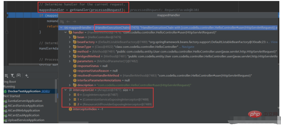This screenshot has width=281, height=125.
Task: Click the responseStatus = null row
Action: point(92,66)
